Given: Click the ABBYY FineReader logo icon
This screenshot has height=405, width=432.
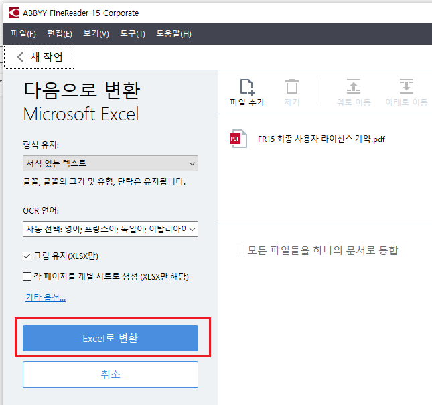Looking at the screenshot, I should click(x=14, y=13).
